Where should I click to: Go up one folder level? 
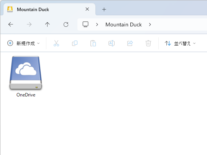pyautogui.click(x=48, y=24)
